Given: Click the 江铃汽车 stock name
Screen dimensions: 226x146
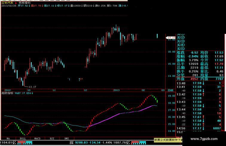Looking at the screenshot, I should tap(7, 3).
